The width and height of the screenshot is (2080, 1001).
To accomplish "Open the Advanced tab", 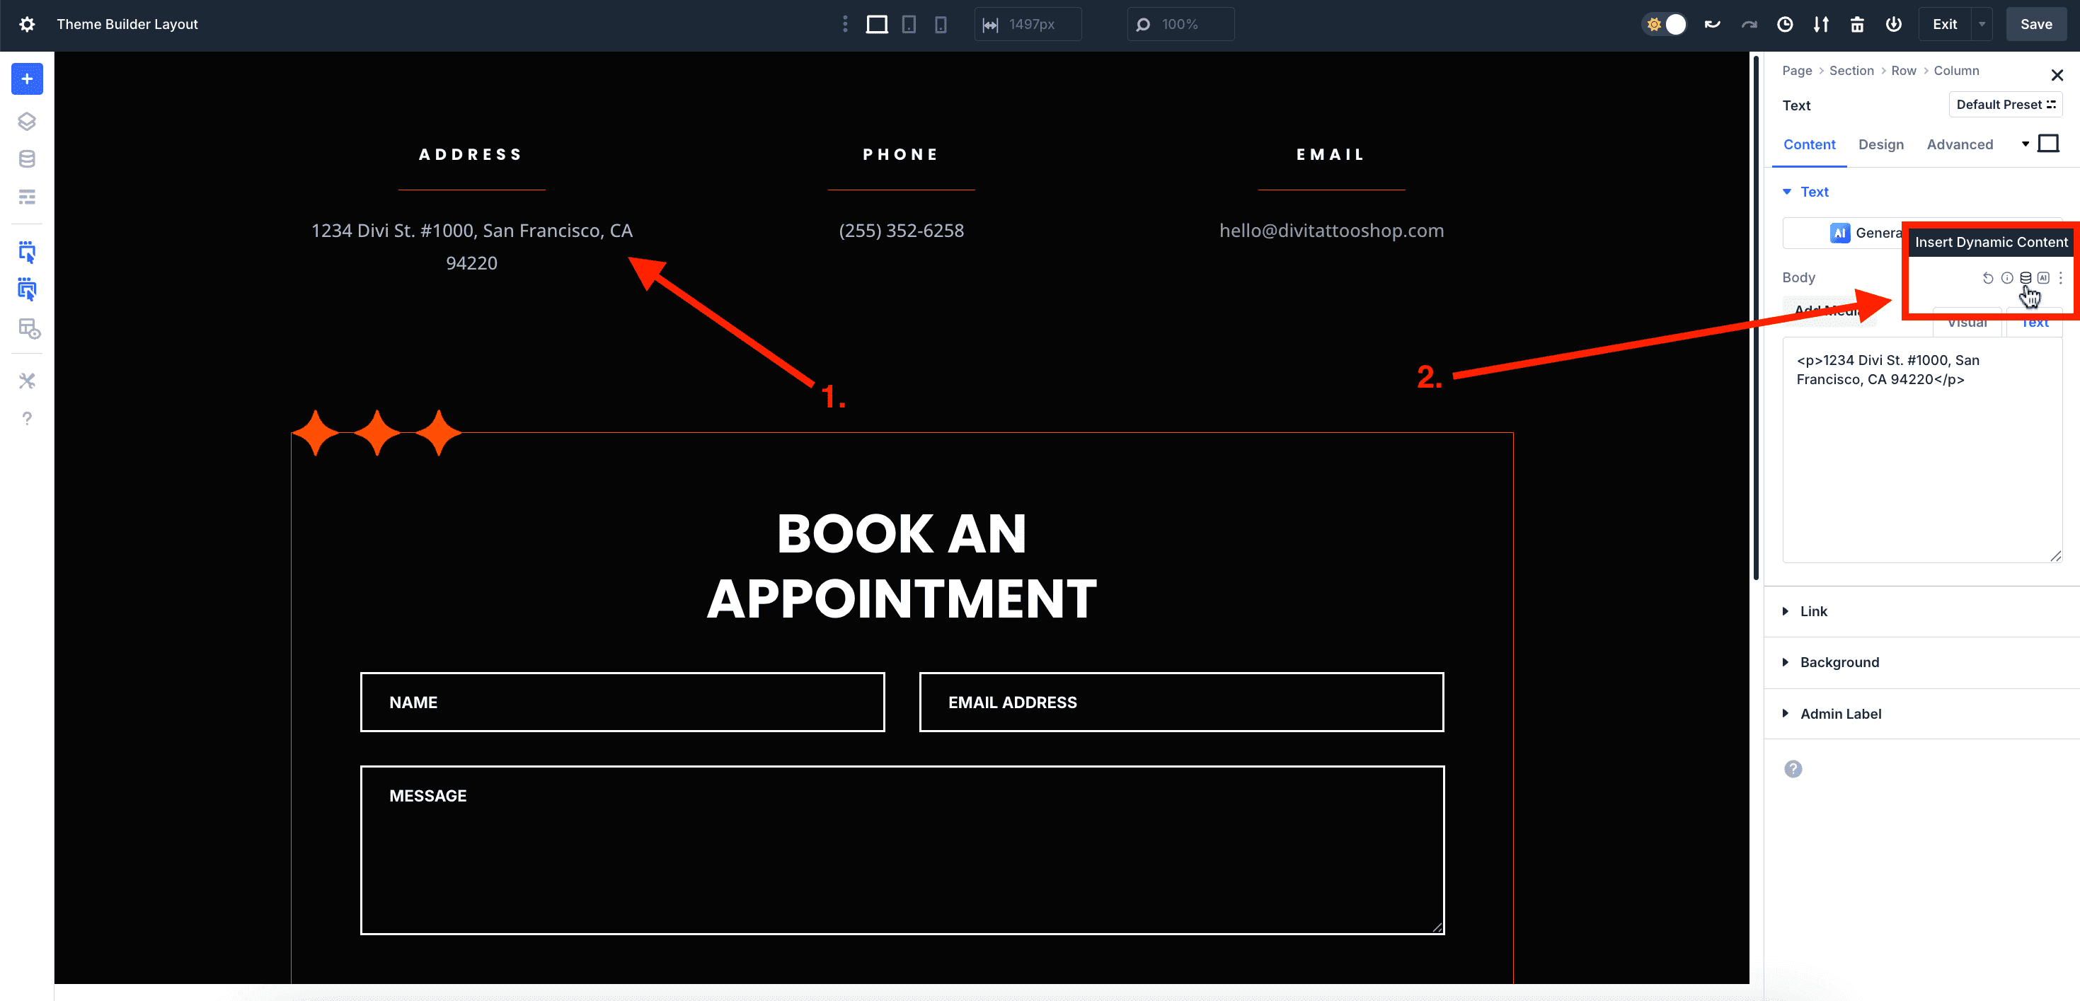I will click(x=1959, y=144).
